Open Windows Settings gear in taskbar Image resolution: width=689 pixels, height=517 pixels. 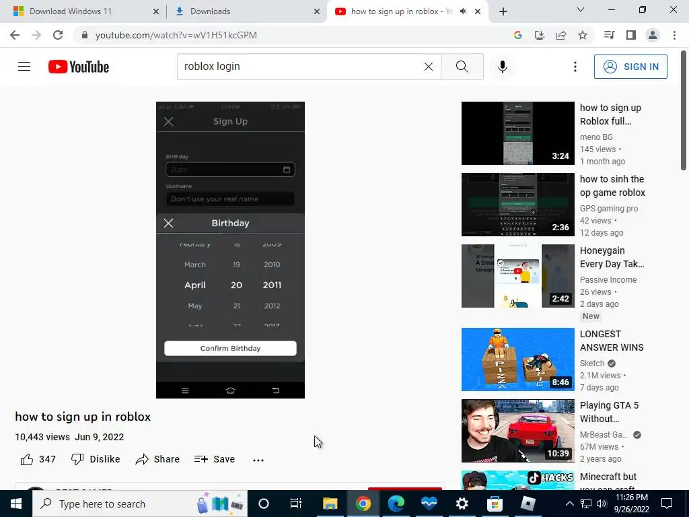tap(462, 504)
